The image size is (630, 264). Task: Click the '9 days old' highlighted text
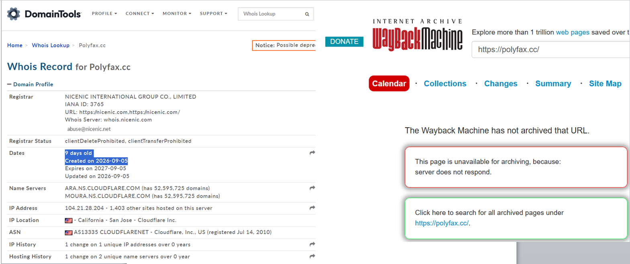click(x=79, y=153)
